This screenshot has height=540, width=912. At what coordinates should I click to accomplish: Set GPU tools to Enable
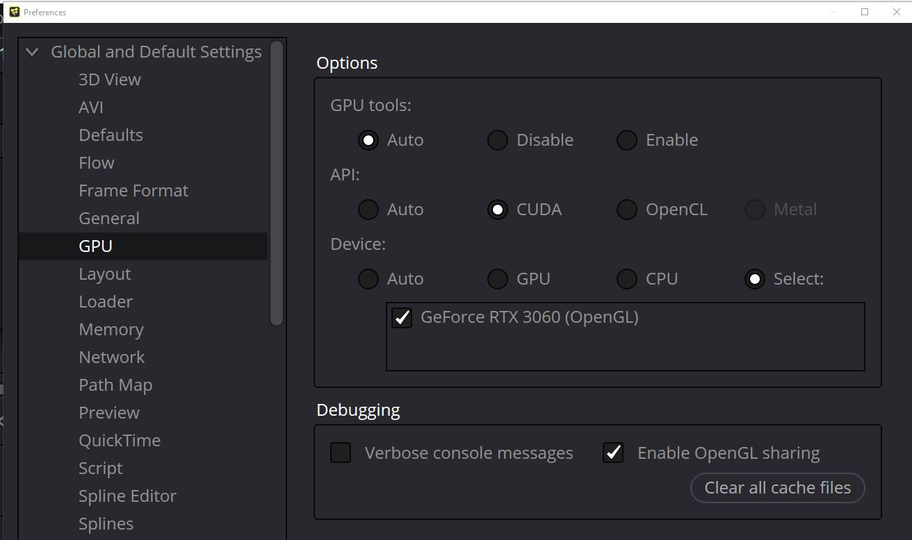(x=627, y=140)
